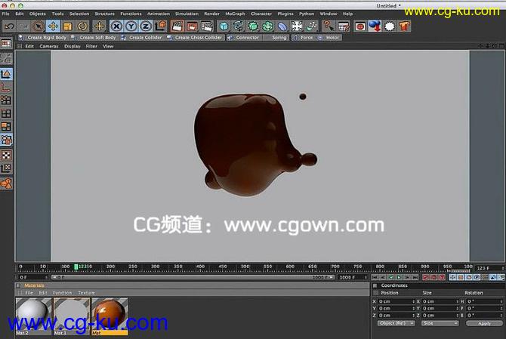The height and width of the screenshot is (339, 506).
Task: Click Create Rigid Body
Action: [43, 38]
